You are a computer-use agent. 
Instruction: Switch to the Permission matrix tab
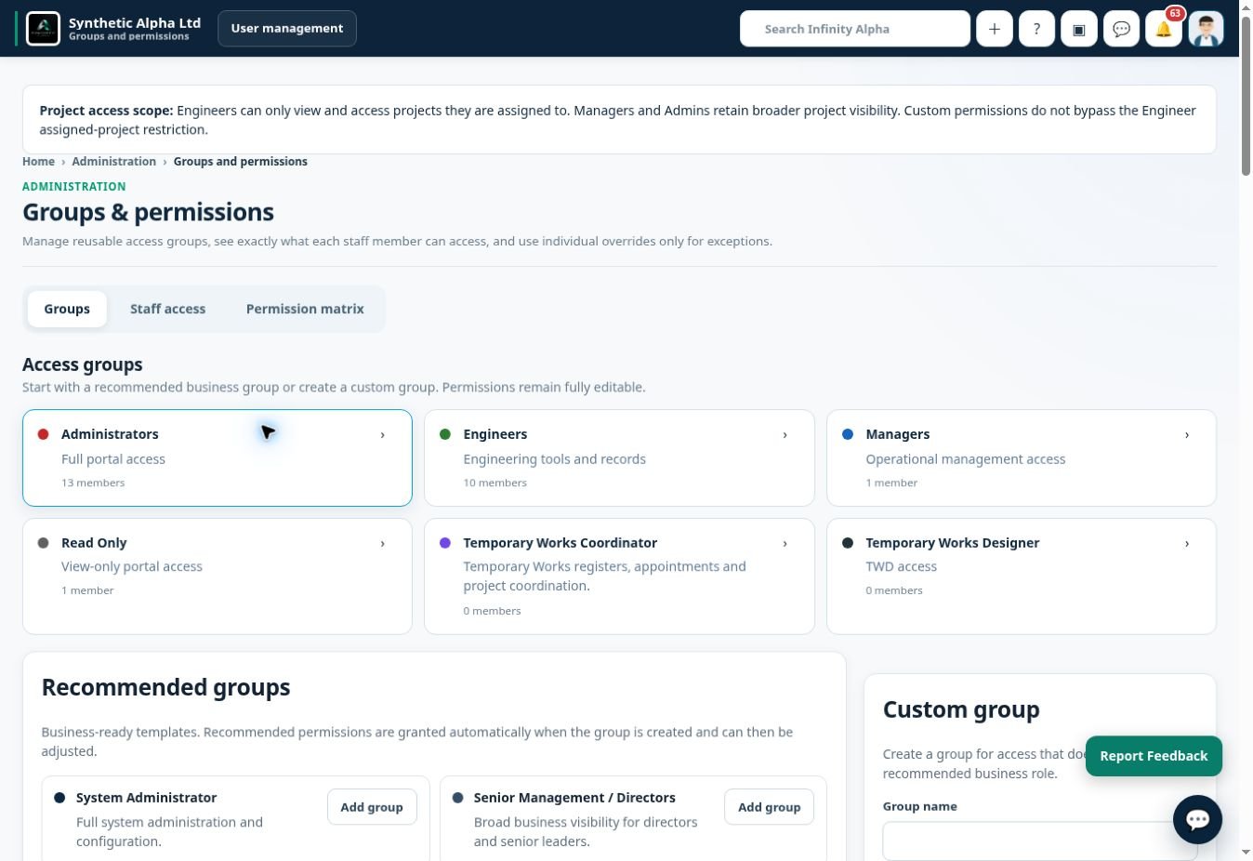305,309
